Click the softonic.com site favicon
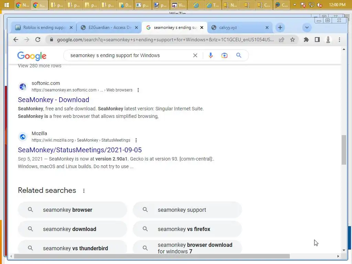Viewport: 352px width, 264px height. point(23,86)
